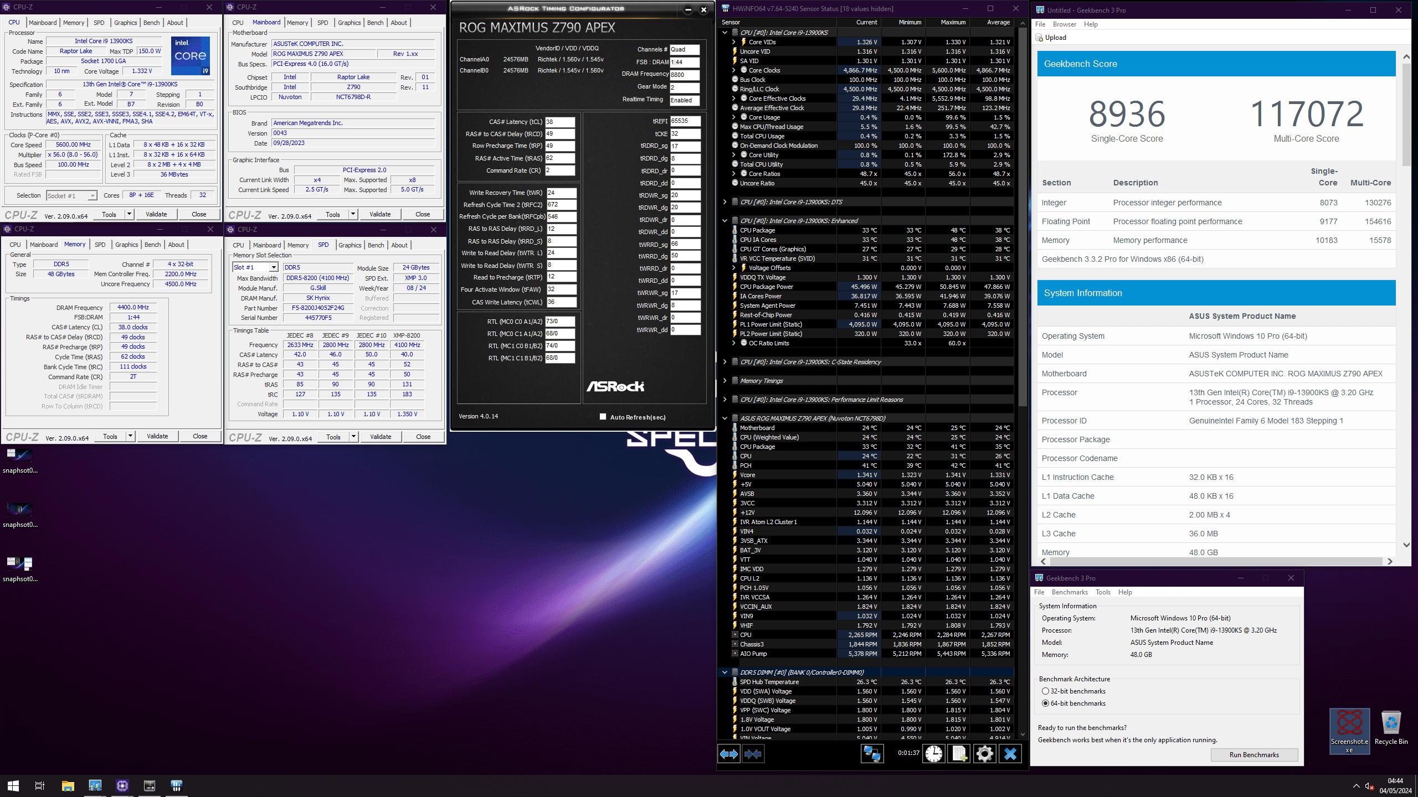The height and width of the screenshot is (797, 1418).
Task: Expand the C-State Residency sensor group
Action: [725, 362]
